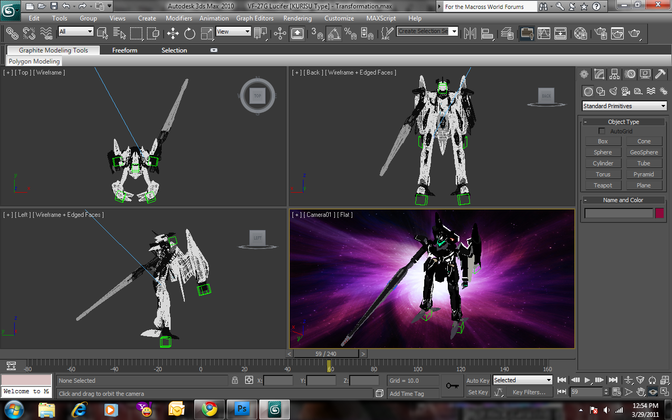
Task: Activate Select and Rotate tool
Action: 190,33
